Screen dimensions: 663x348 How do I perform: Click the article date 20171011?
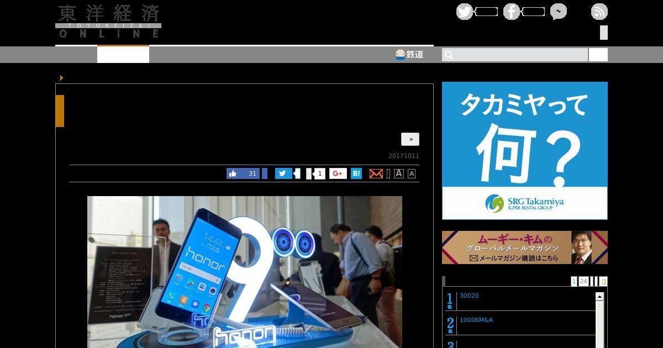(404, 156)
